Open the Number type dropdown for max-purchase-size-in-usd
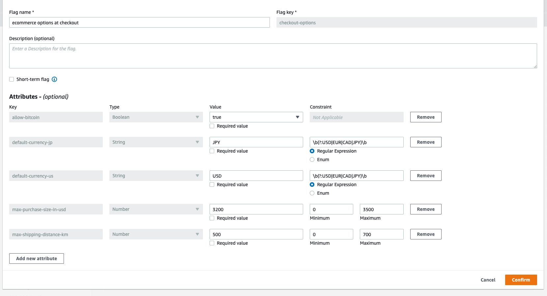 (156, 209)
